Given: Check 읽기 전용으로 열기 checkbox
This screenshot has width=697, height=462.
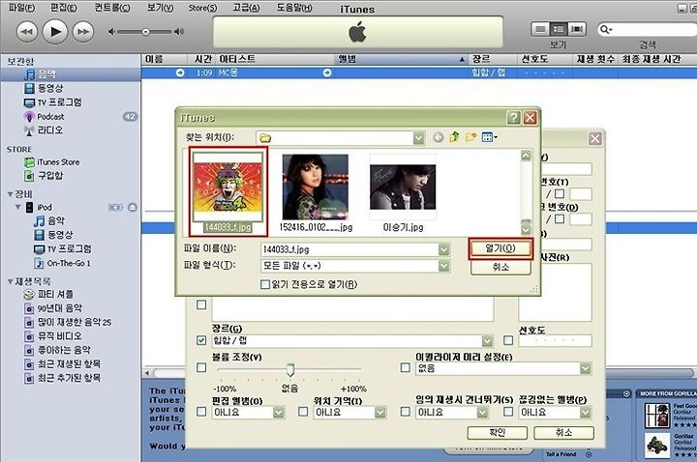Looking at the screenshot, I should click(x=265, y=284).
